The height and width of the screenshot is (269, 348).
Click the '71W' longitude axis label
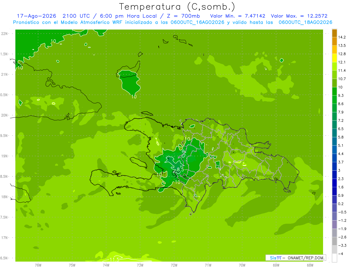pos(208,265)
